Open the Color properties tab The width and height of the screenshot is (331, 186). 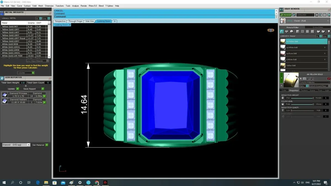coord(284,90)
